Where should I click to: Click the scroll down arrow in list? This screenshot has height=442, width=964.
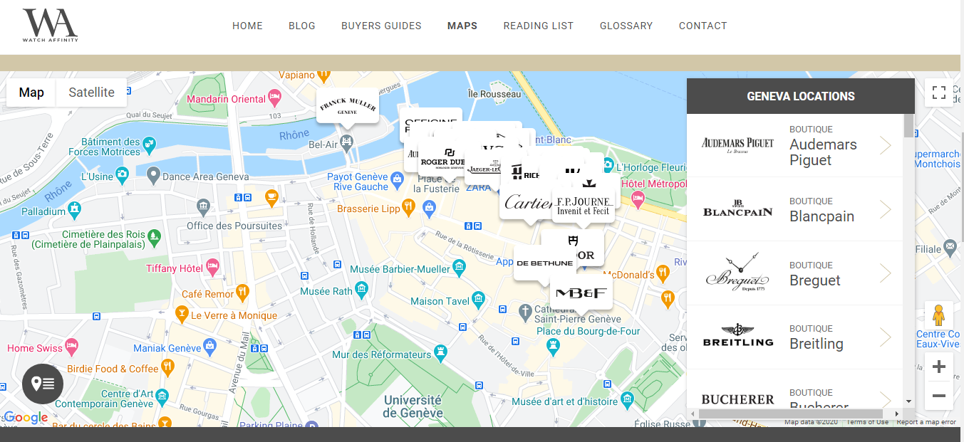click(908, 402)
